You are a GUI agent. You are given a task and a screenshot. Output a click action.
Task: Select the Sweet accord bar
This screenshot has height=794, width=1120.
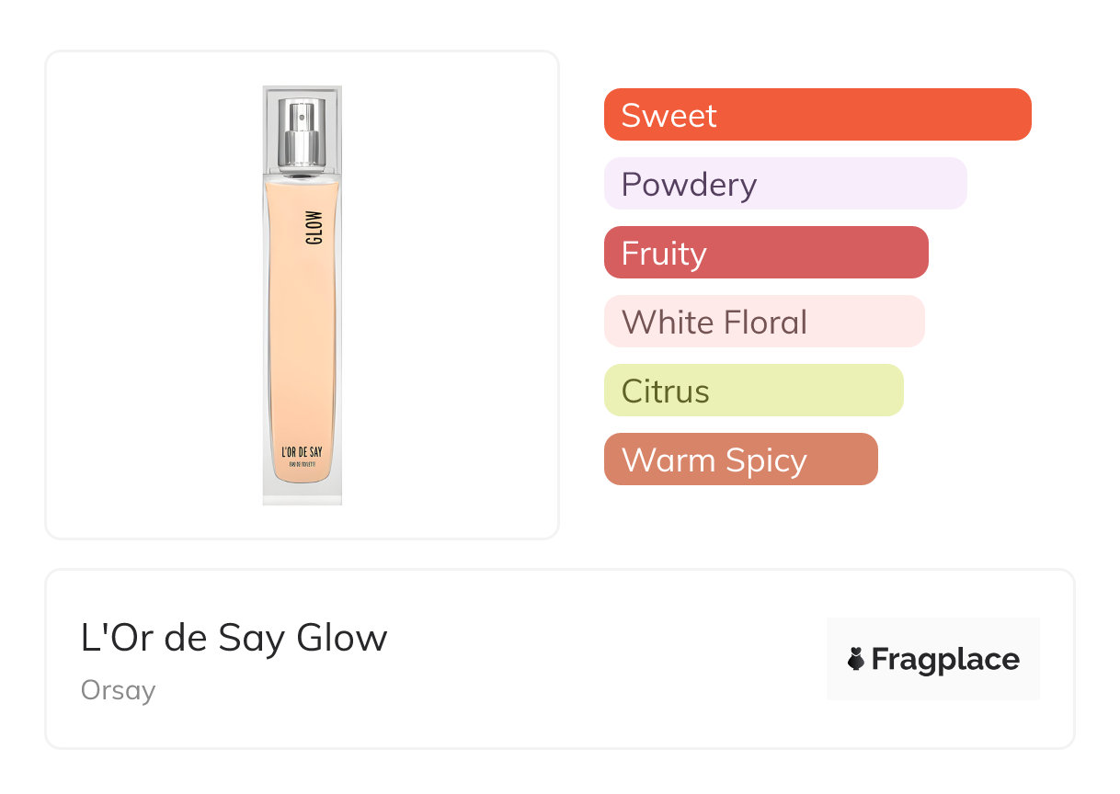click(817, 115)
